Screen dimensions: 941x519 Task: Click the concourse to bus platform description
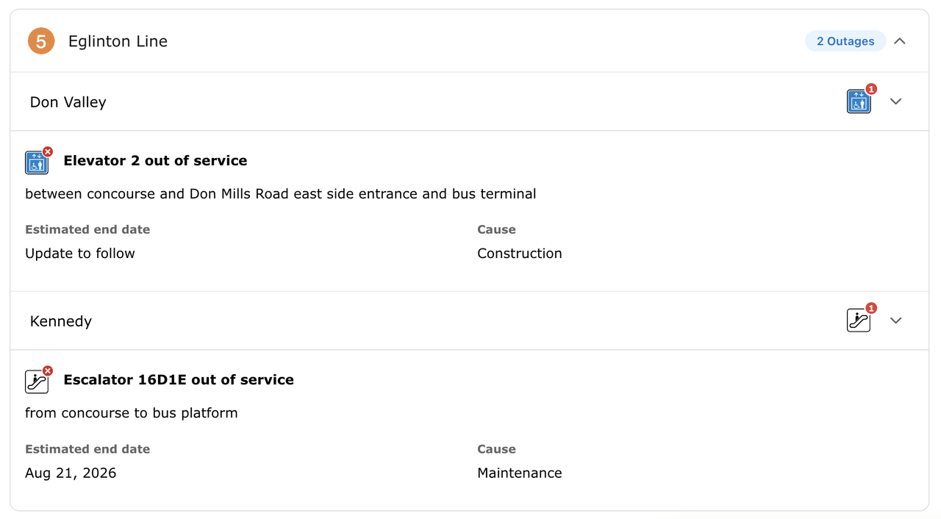tap(131, 413)
